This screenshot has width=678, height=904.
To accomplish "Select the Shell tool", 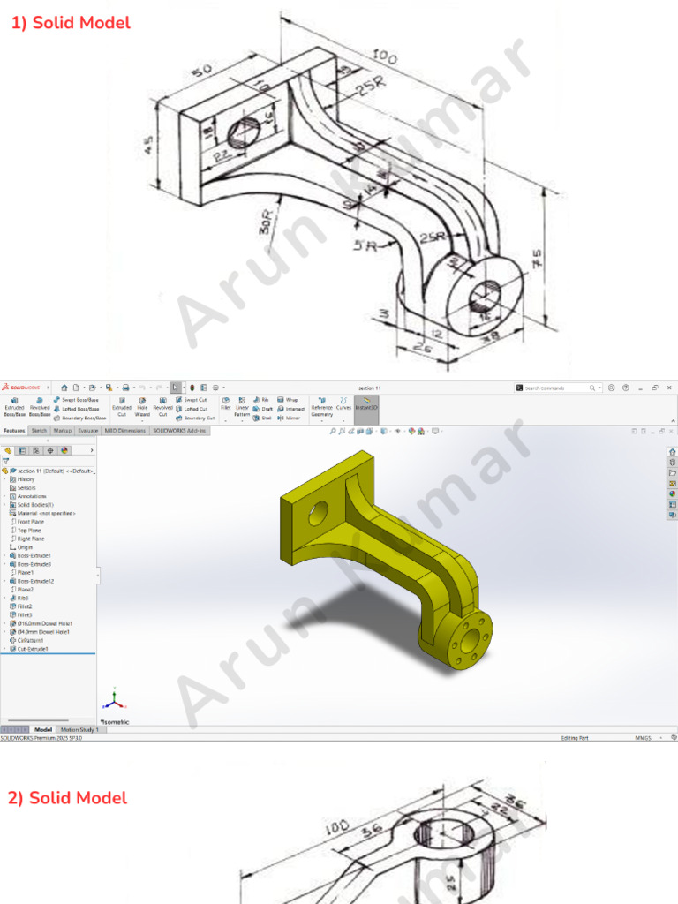I will [261, 418].
